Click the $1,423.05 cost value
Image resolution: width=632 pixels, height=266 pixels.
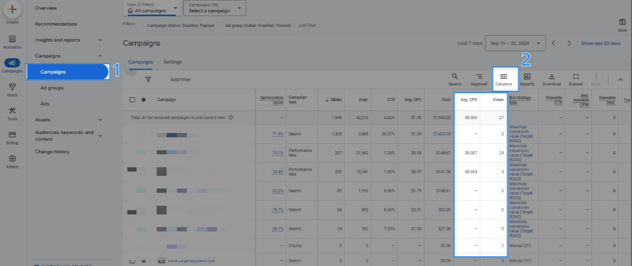pyautogui.click(x=442, y=134)
